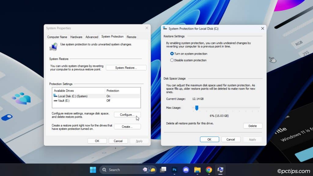Select Disable system protection
The image size is (313, 176).
point(172,60)
